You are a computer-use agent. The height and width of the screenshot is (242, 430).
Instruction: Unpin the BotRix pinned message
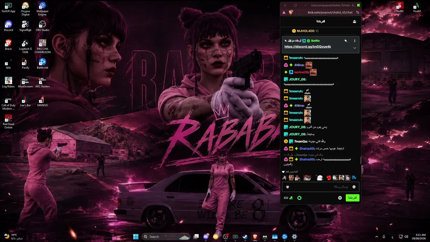(345, 41)
